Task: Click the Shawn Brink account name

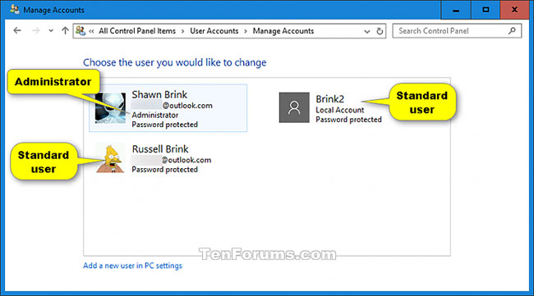Action: point(159,94)
